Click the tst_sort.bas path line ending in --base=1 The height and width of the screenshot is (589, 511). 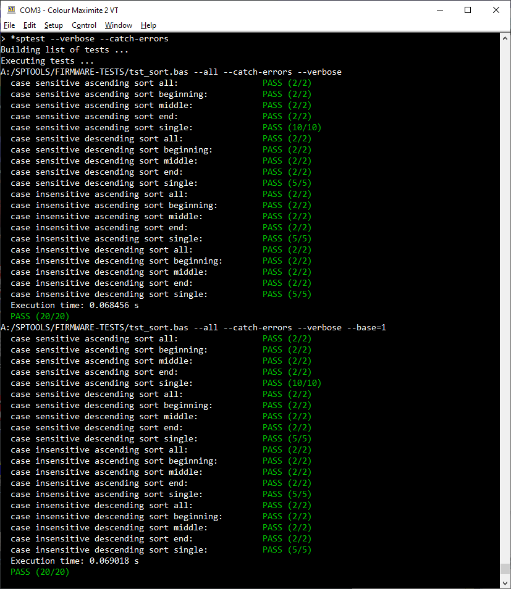[193, 328]
